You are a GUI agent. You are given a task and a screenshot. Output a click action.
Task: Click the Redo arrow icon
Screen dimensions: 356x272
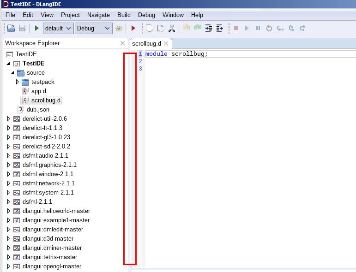198,28
